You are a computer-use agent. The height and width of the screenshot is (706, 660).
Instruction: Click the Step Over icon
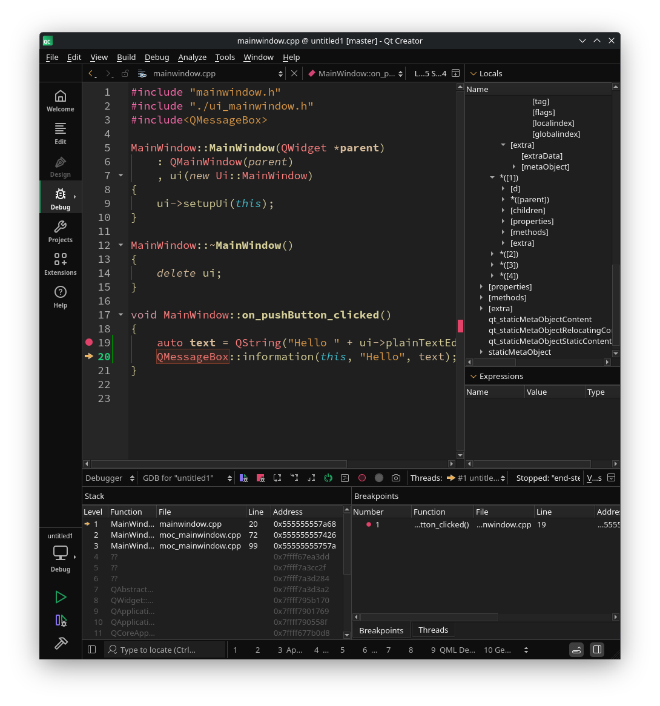[277, 478]
